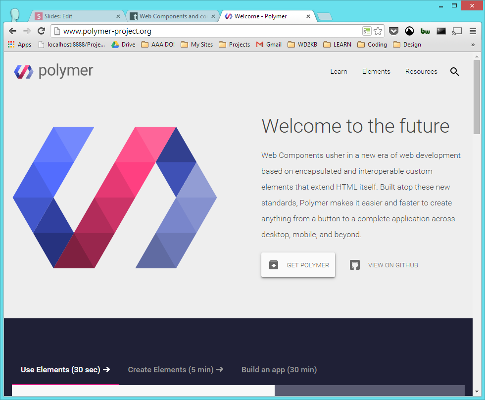
Task: Open the Gmail bookmark
Action: click(x=269, y=45)
